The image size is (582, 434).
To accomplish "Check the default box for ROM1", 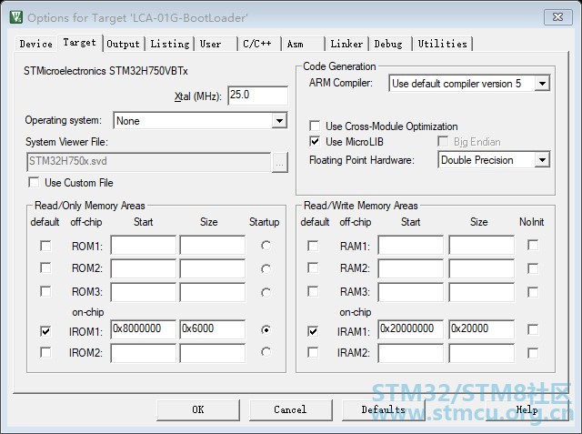I will coord(45,246).
